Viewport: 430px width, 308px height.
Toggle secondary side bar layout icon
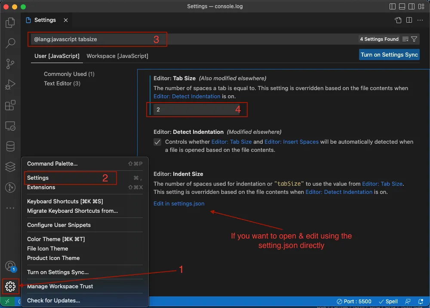pyautogui.click(x=412, y=6)
